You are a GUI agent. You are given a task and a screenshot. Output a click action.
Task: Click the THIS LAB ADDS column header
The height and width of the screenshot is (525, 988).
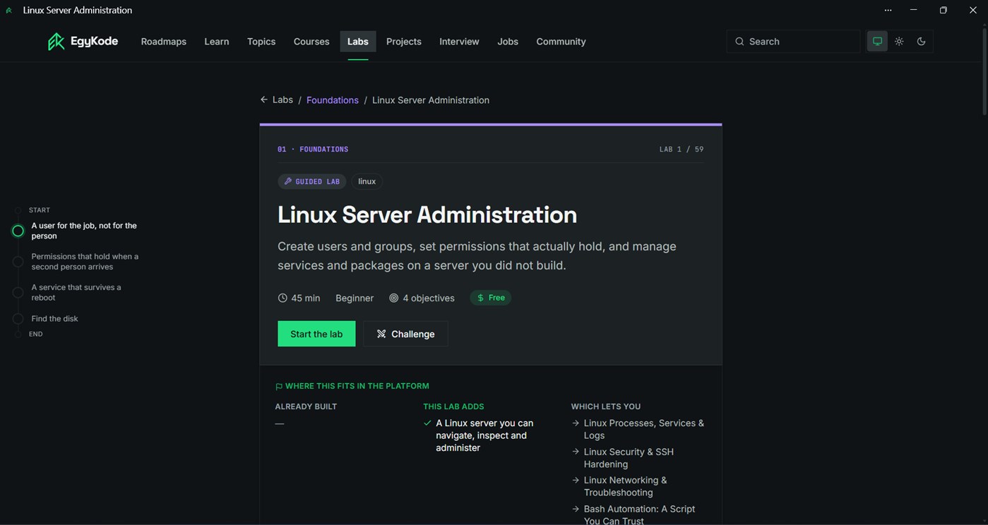tap(453, 406)
